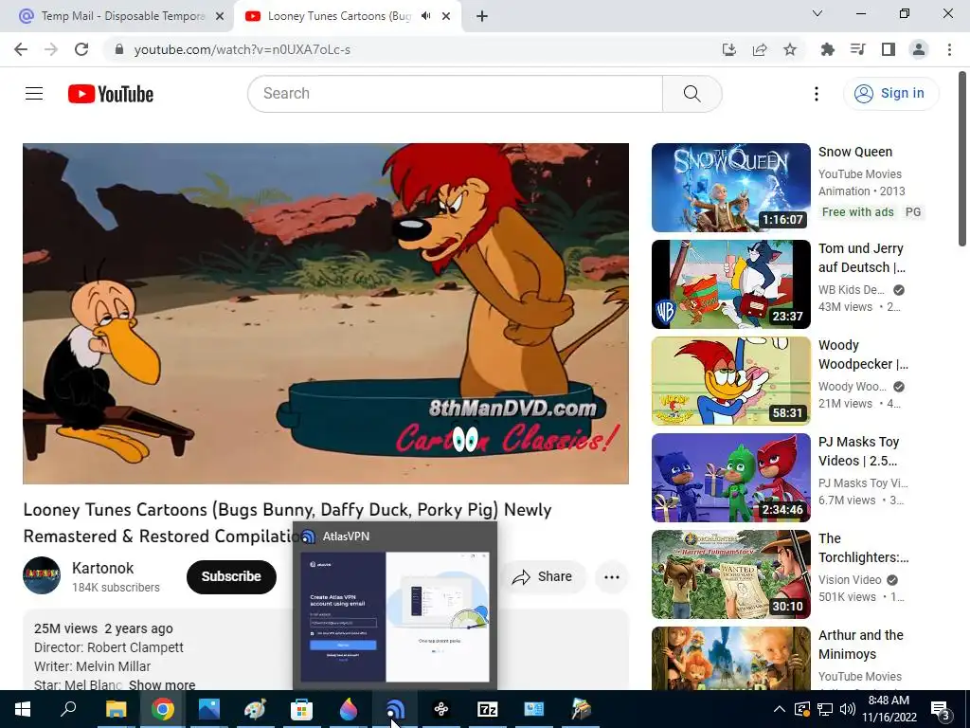The width and height of the screenshot is (970, 728).
Task: Subscribe to Kartonok channel
Action: click(x=231, y=576)
